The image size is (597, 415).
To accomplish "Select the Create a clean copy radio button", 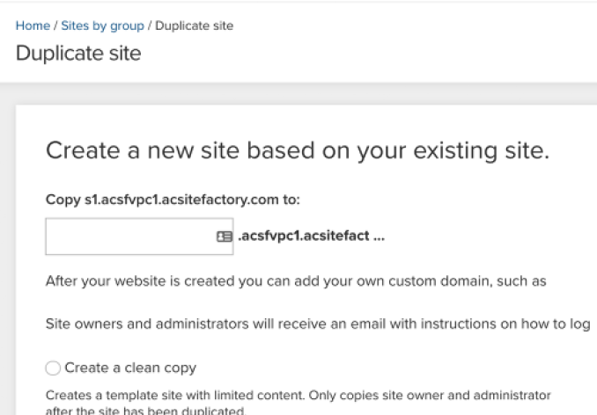I will pos(52,367).
